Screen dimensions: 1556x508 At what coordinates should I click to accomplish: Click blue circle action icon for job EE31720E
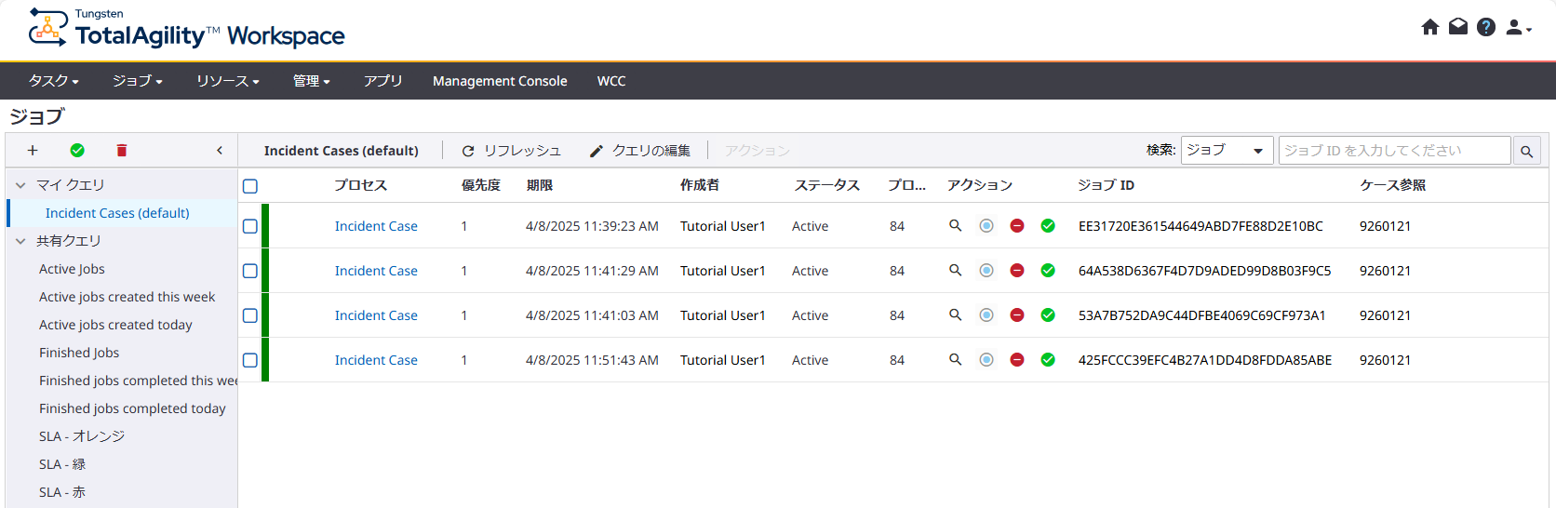point(986,225)
